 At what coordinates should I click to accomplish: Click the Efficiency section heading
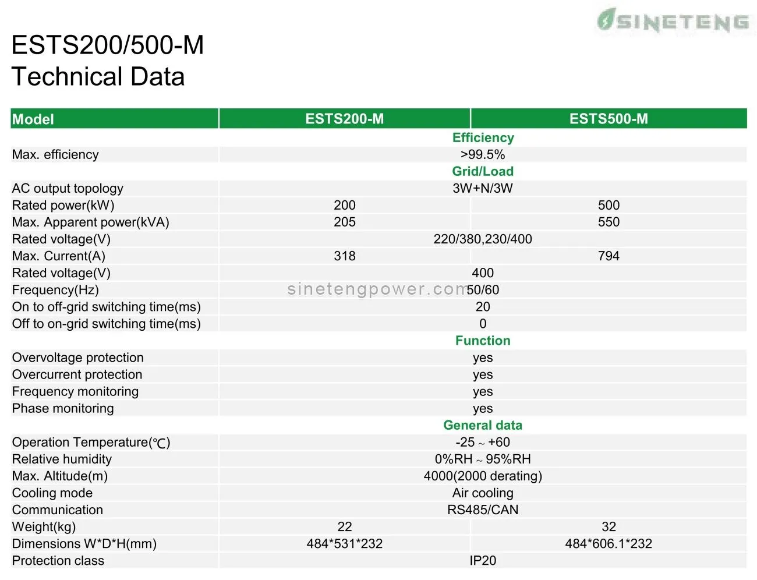click(483, 137)
